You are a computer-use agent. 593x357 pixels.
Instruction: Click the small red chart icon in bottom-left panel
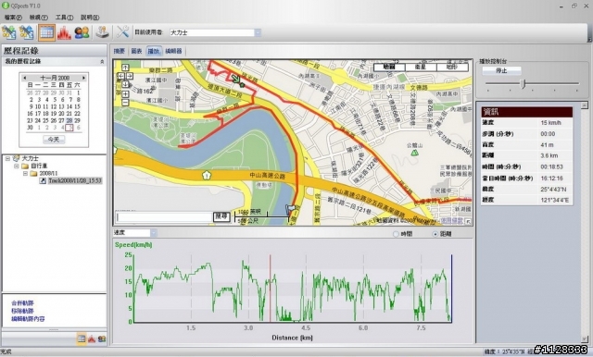click(x=92, y=339)
